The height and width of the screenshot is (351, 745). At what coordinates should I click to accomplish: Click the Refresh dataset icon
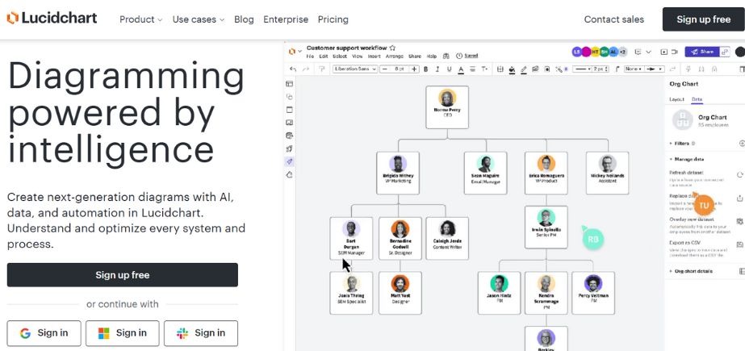tap(740, 174)
